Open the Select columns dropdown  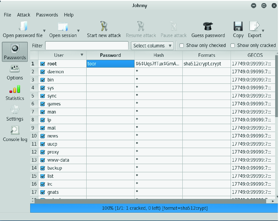point(152,46)
